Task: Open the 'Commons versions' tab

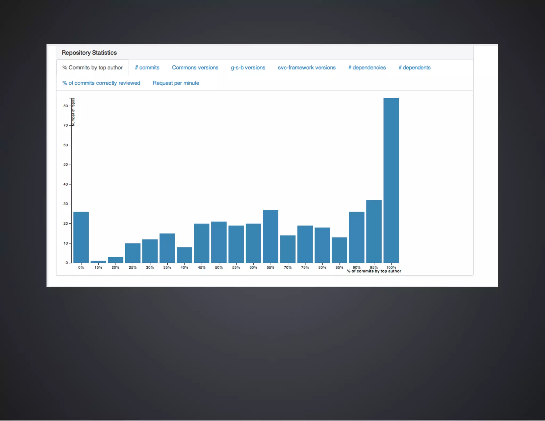Action: 195,68
